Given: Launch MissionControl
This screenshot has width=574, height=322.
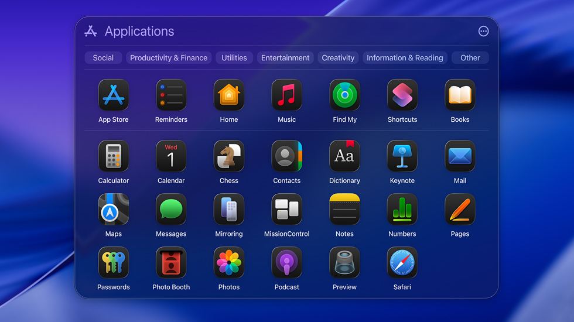Looking at the screenshot, I should point(286,210).
